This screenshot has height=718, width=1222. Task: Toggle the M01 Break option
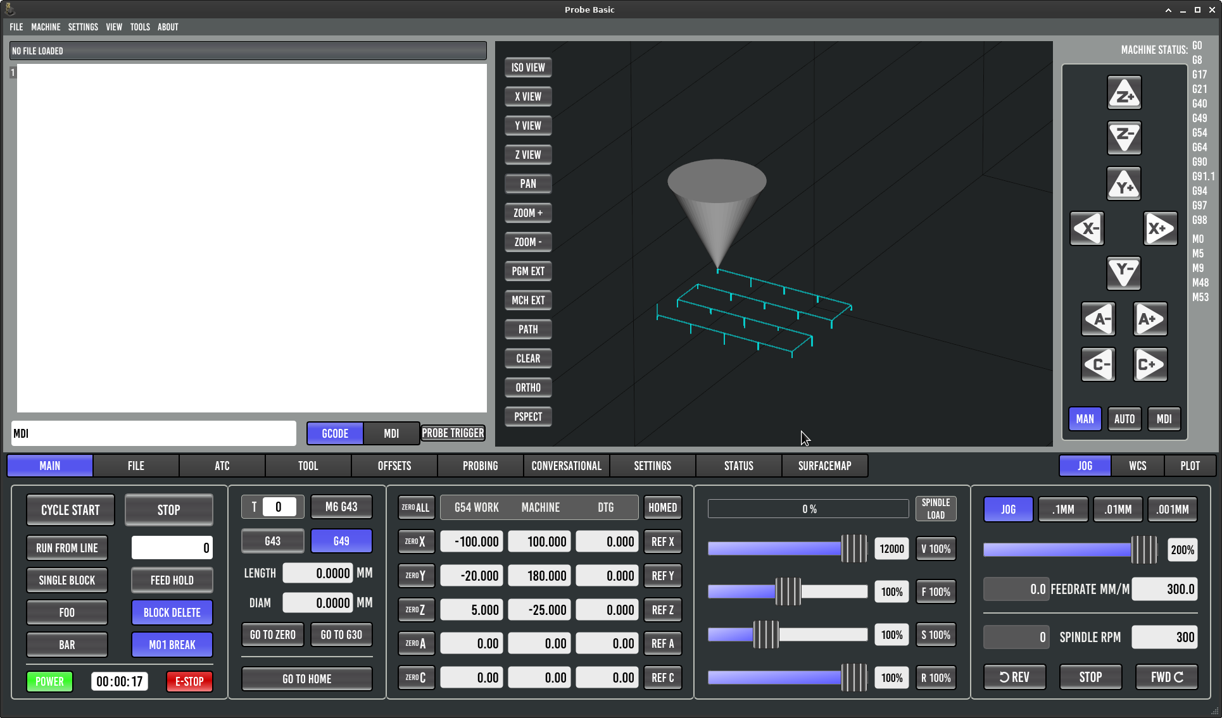pyautogui.click(x=172, y=645)
